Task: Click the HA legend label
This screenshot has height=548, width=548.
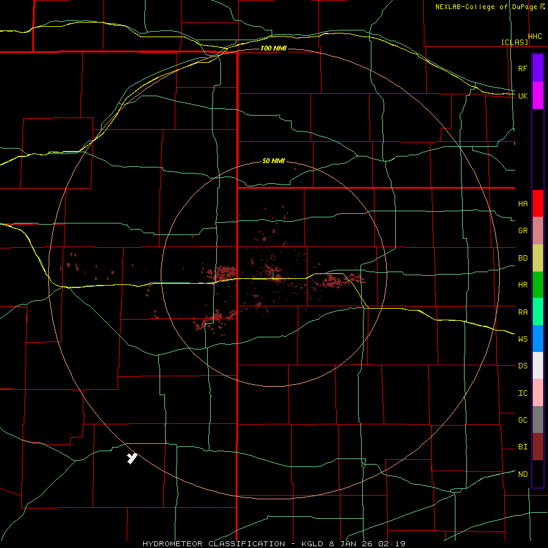Action: 522,203
